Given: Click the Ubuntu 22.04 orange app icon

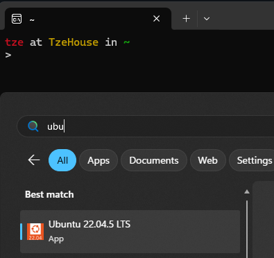Looking at the screenshot, I should [x=35, y=232].
